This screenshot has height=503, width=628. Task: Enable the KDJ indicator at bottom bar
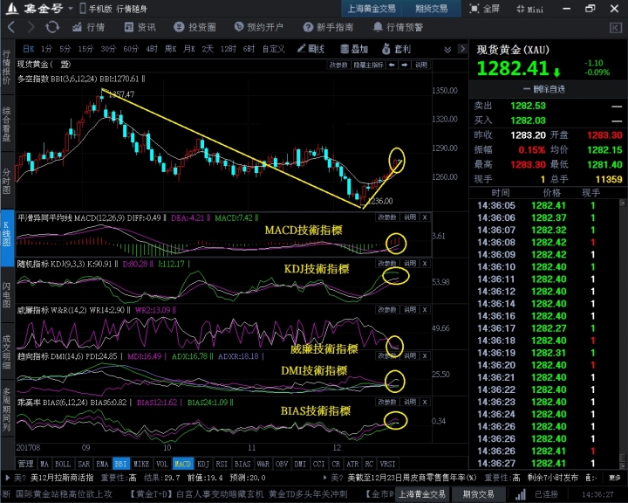[203, 464]
